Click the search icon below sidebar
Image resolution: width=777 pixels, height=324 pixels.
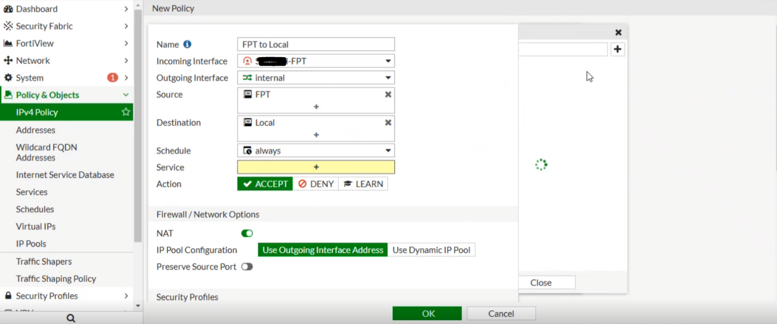[x=71, y=318]
